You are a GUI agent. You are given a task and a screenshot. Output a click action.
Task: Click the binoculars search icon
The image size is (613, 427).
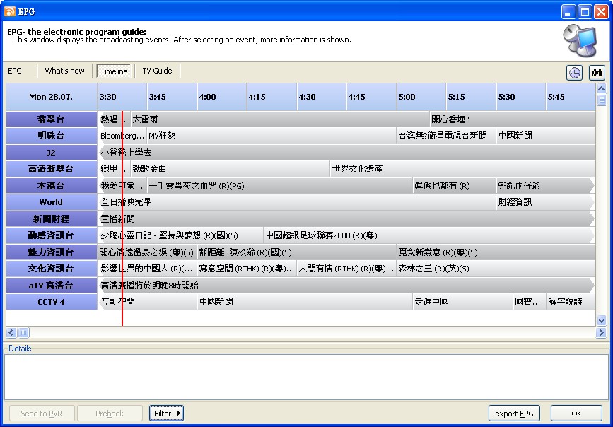(597, 73)
